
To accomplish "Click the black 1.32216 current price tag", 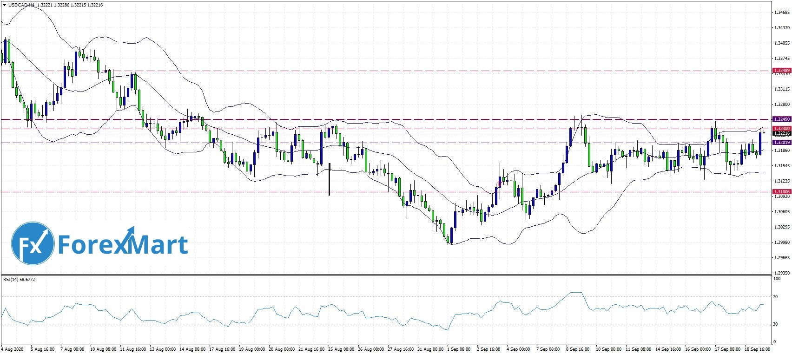I will (x=781, y=133).
